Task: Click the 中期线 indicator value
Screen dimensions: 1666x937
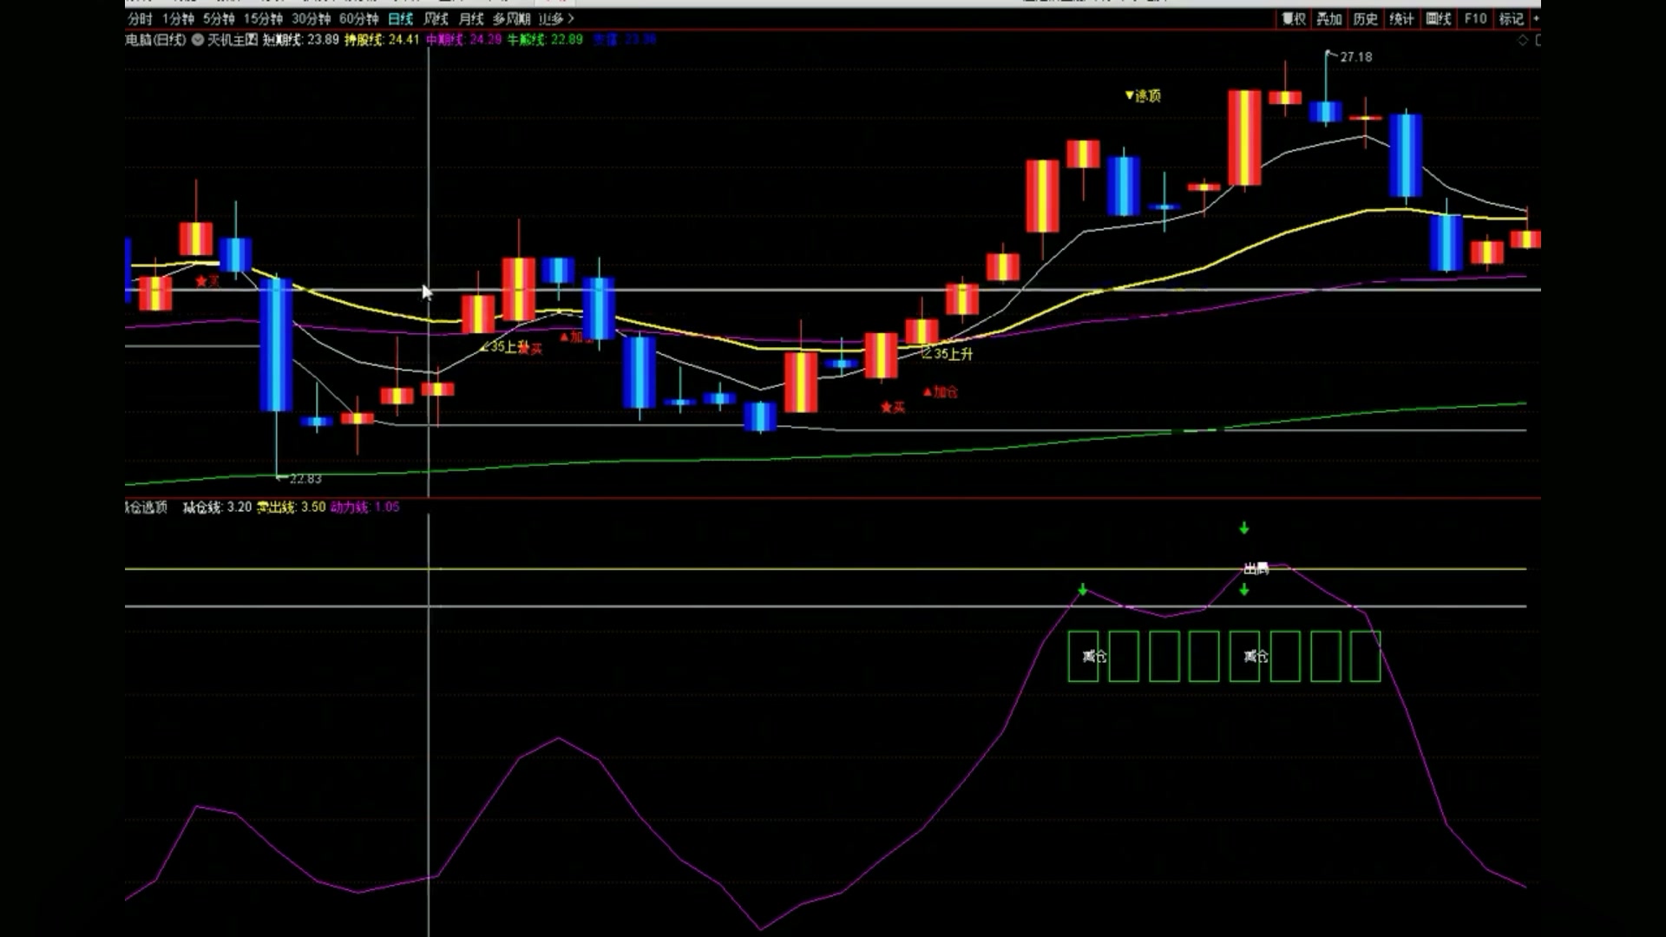Action: pyautogui.click(x=463, y=39)
